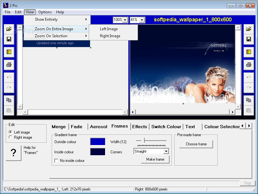The height and width of the screenshot is (194, 258).
Task: Click the right panel gradient colour square icon
Action: tap(249, 52)
